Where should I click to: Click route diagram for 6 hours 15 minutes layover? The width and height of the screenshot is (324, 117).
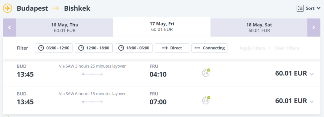(92, 102)
